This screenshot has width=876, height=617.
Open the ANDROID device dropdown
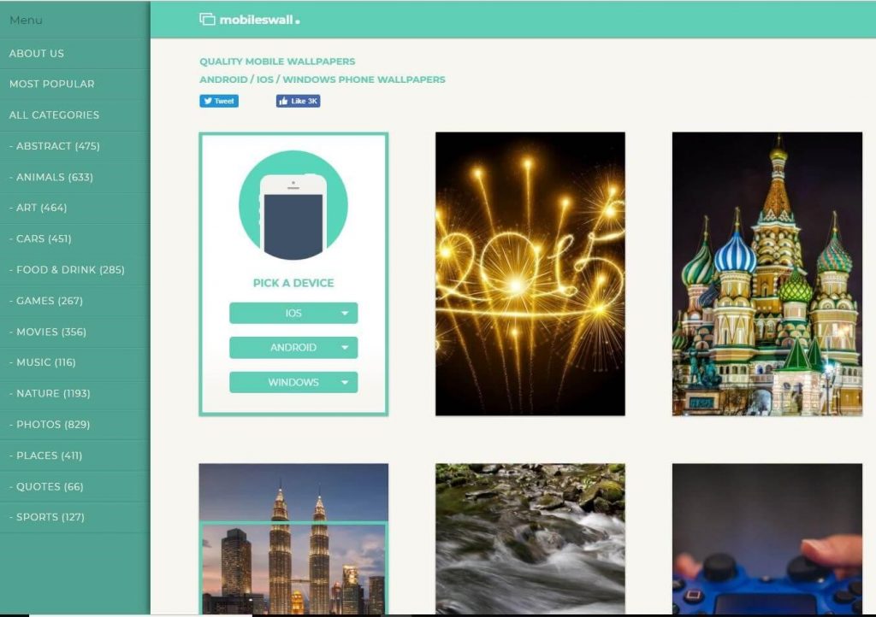293,348
